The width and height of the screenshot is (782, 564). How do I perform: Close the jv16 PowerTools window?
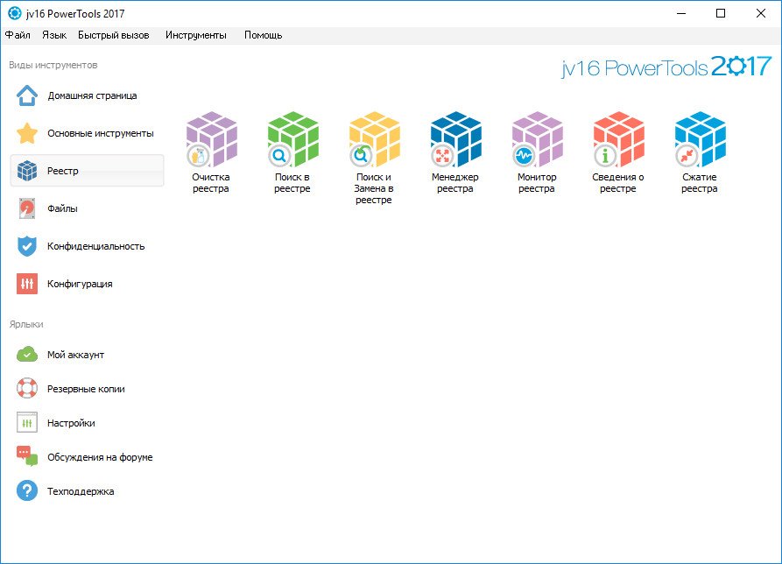[x=761, y=13]
